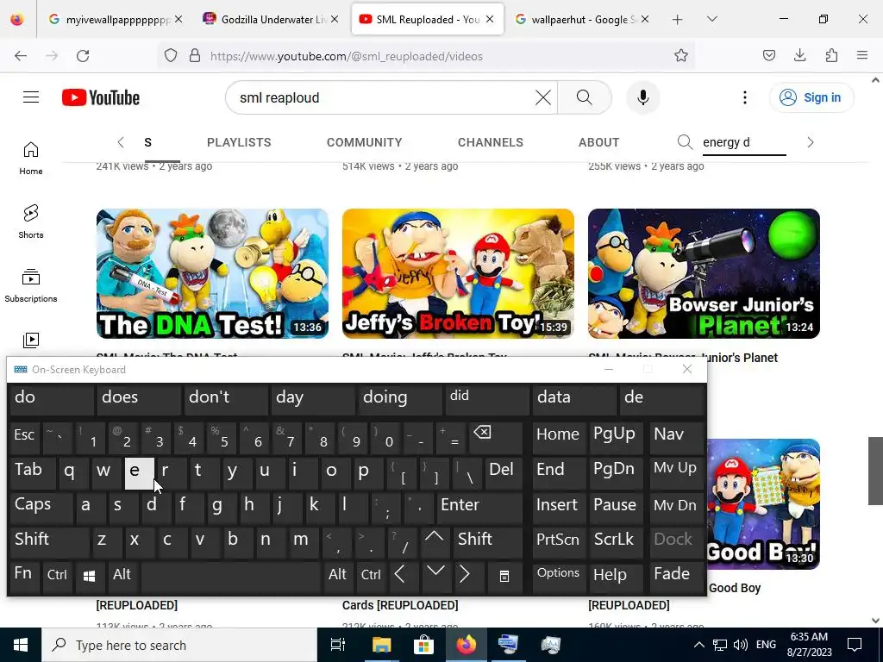883x662 pixels.
Task: Open Bowser Junior's Planet video thumbnail
Action: coord(704,273)
